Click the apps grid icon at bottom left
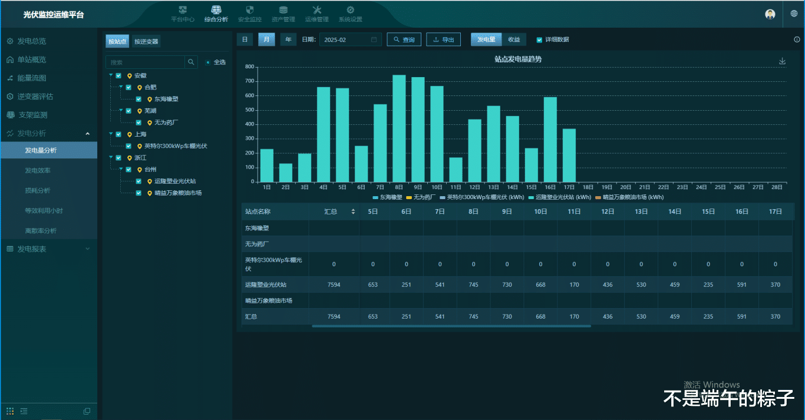 [10, 411]
